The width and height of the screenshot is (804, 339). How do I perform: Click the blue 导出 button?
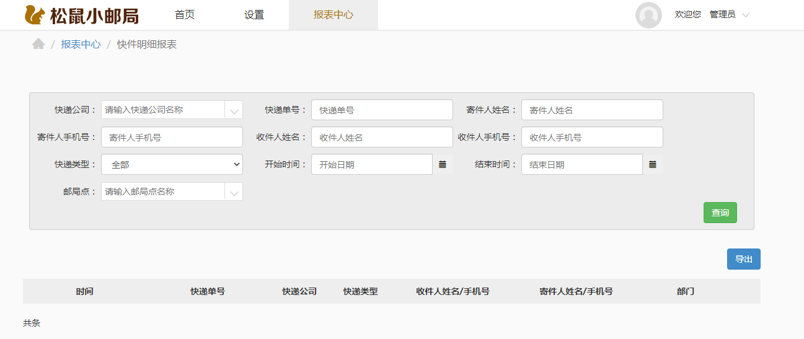click(744, 259)
